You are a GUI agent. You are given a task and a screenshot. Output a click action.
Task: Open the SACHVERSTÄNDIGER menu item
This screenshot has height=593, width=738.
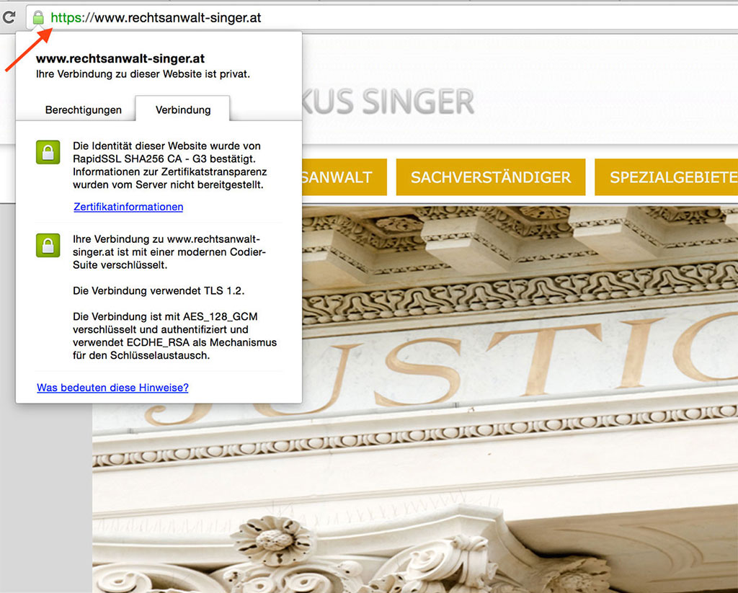pyautogui.click(x=490, y=177)
